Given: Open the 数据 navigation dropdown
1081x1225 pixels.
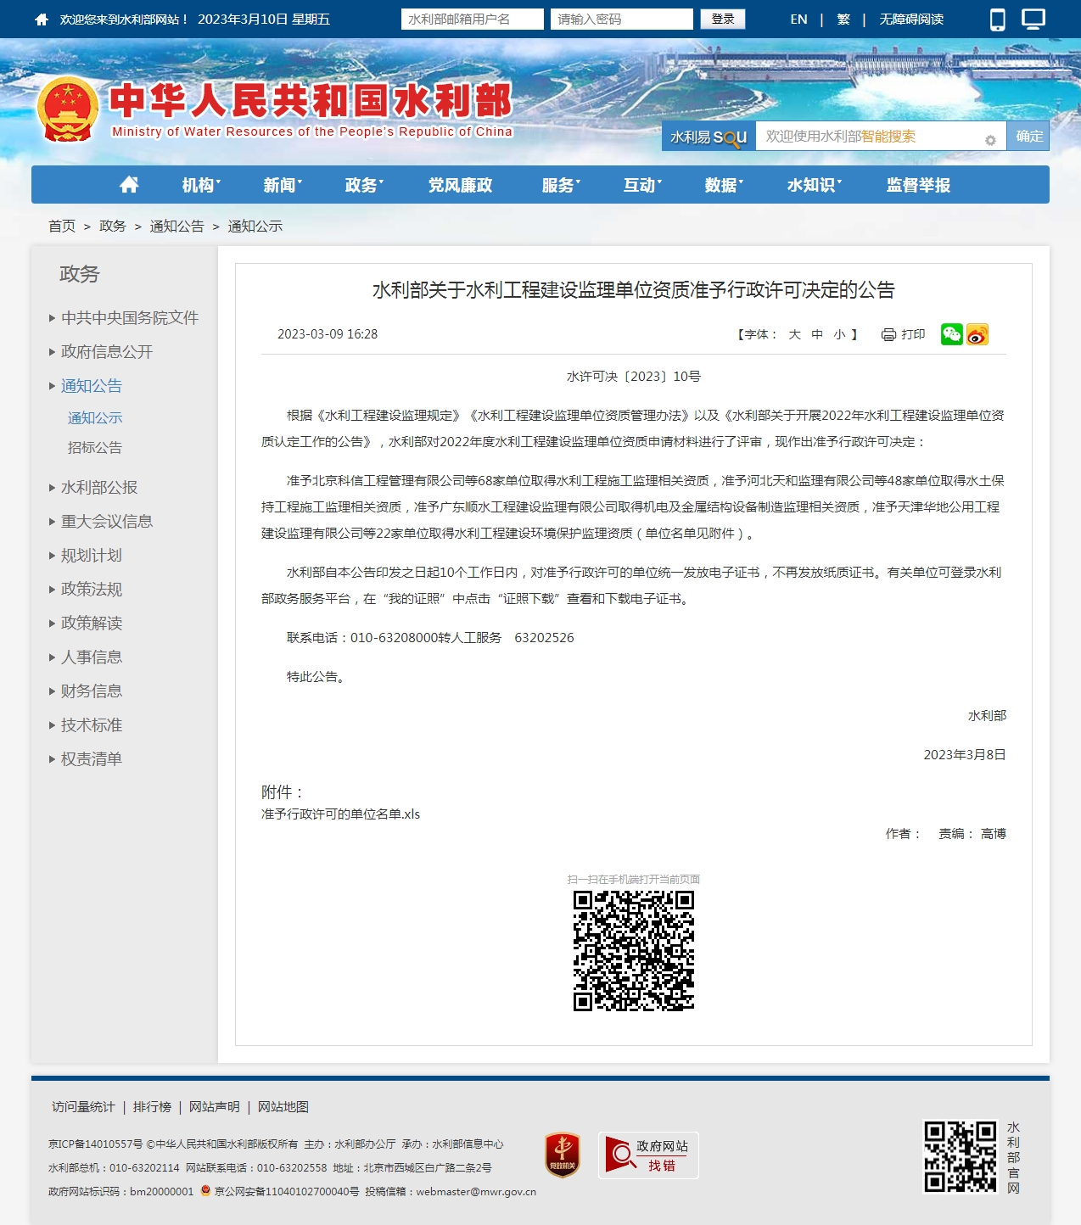Looking at the screenshot, I should (724, 185).
